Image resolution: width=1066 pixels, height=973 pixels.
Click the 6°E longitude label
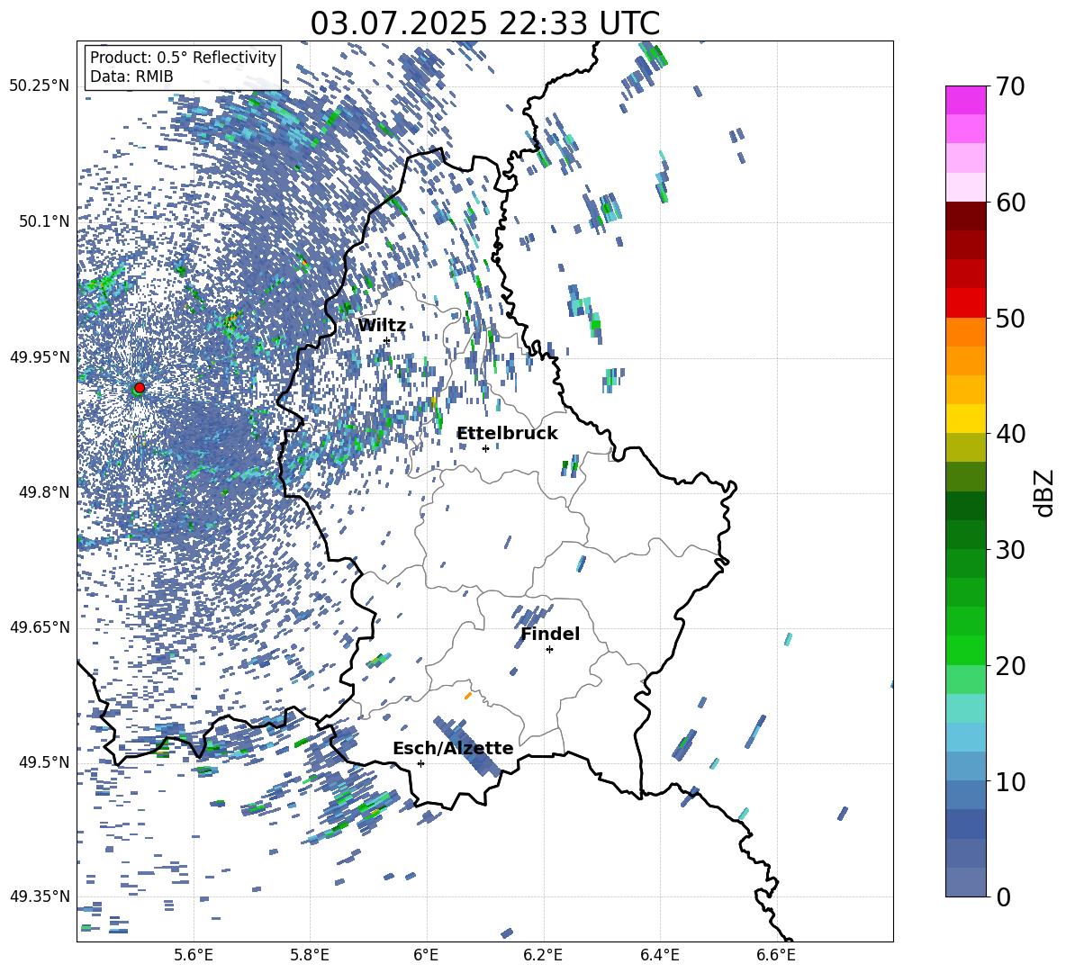click(426, 956)
